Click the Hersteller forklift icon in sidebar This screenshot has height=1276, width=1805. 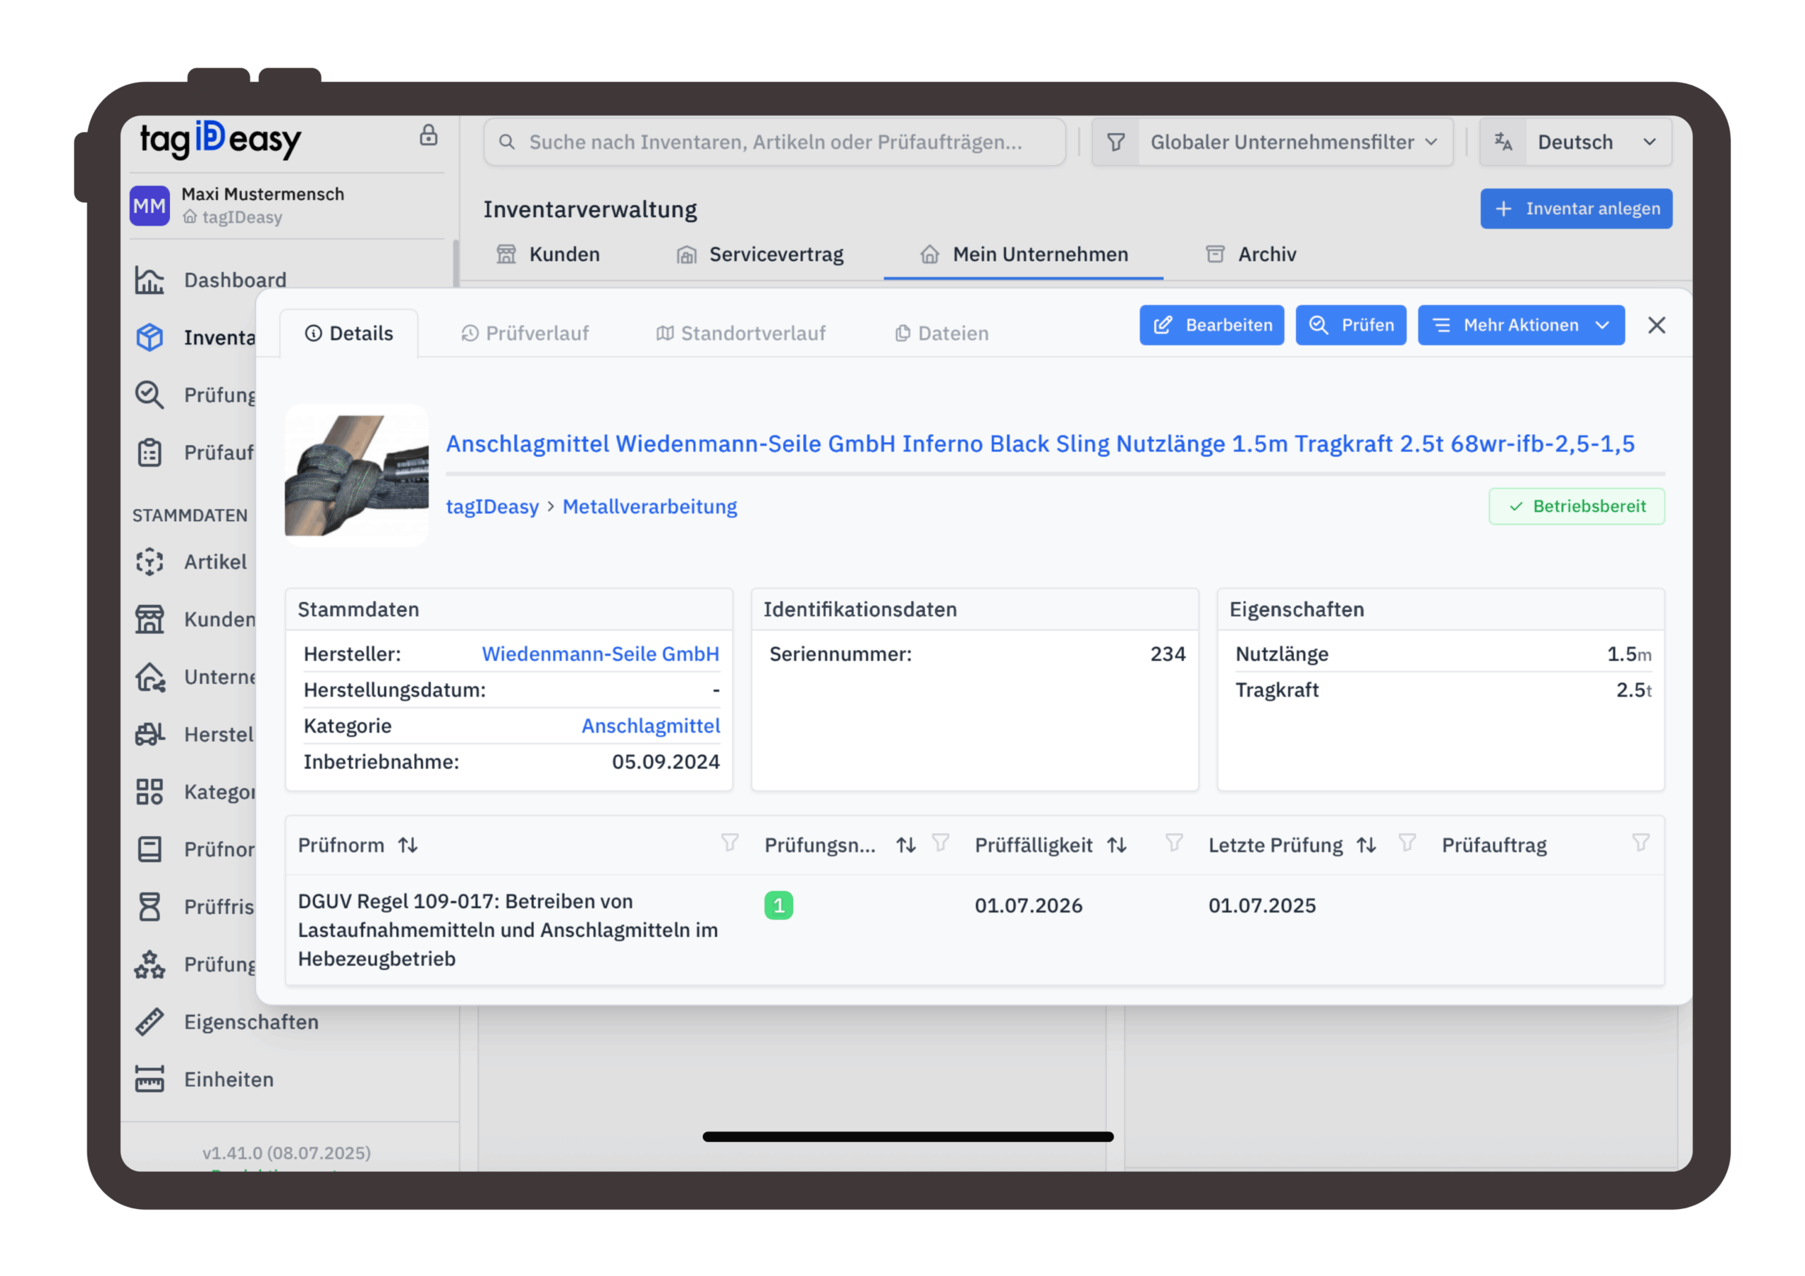149,733
